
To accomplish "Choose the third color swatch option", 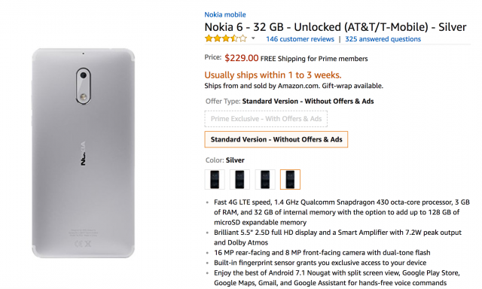I will pos(265,179).
